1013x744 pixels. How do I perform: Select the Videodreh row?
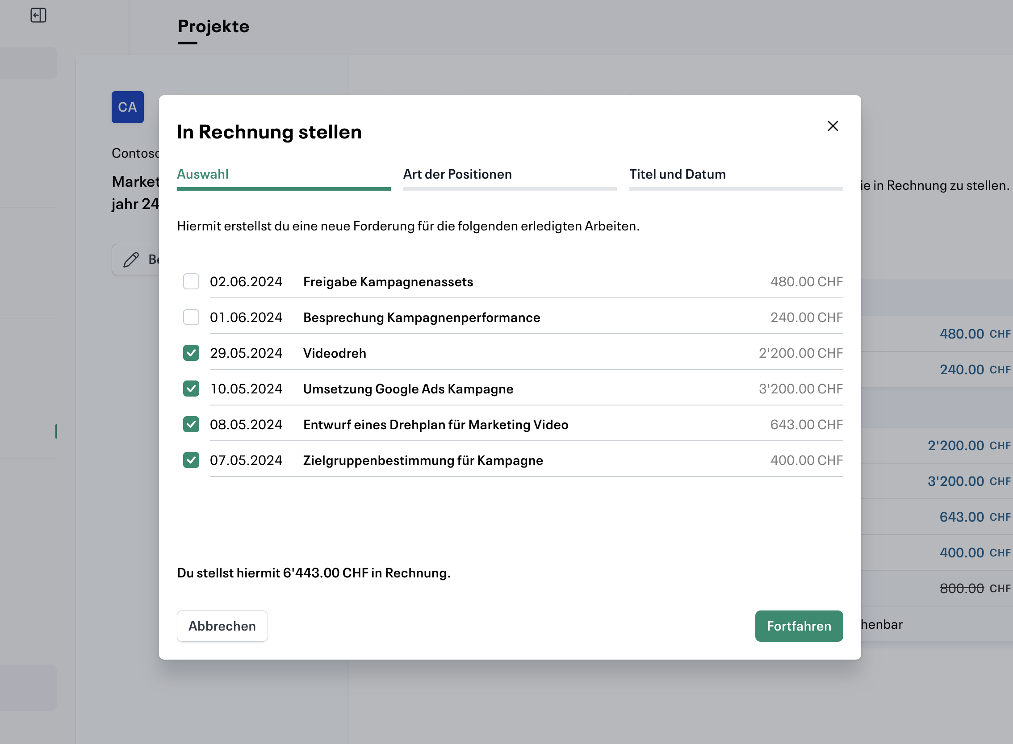pyautogui.click(x=334, y=353)
